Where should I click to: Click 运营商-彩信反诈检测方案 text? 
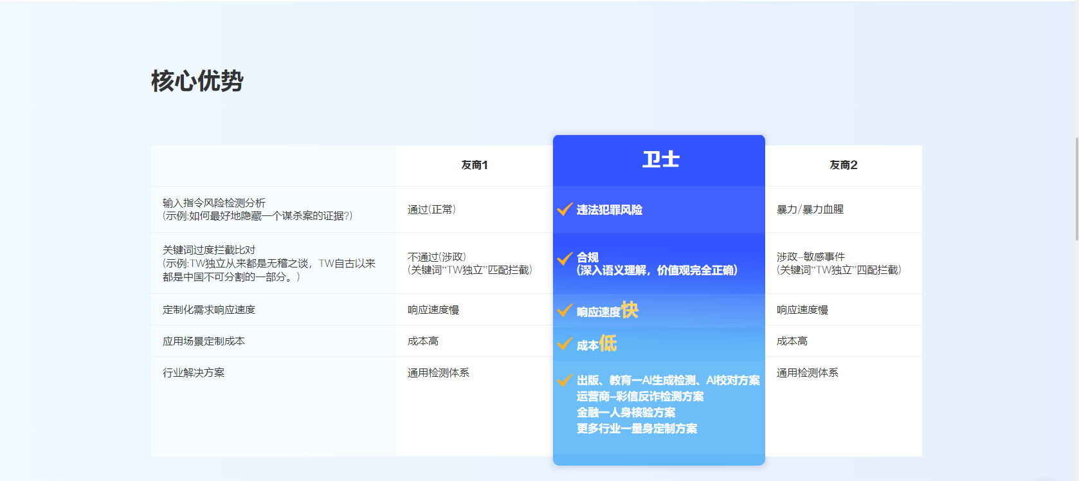coord(640,397)
